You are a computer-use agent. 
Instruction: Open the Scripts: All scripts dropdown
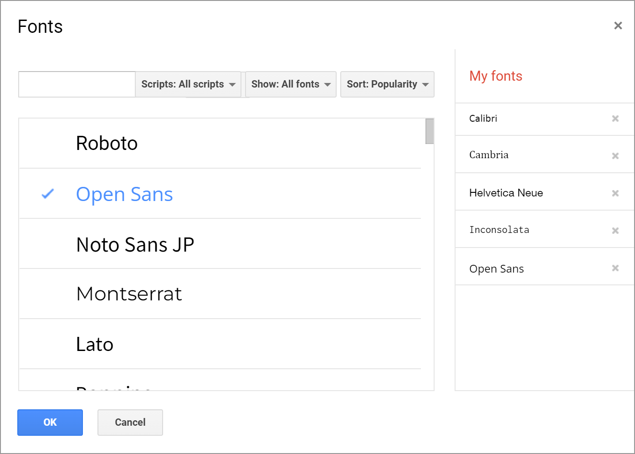pyautogui.click(x=188, y=84)
